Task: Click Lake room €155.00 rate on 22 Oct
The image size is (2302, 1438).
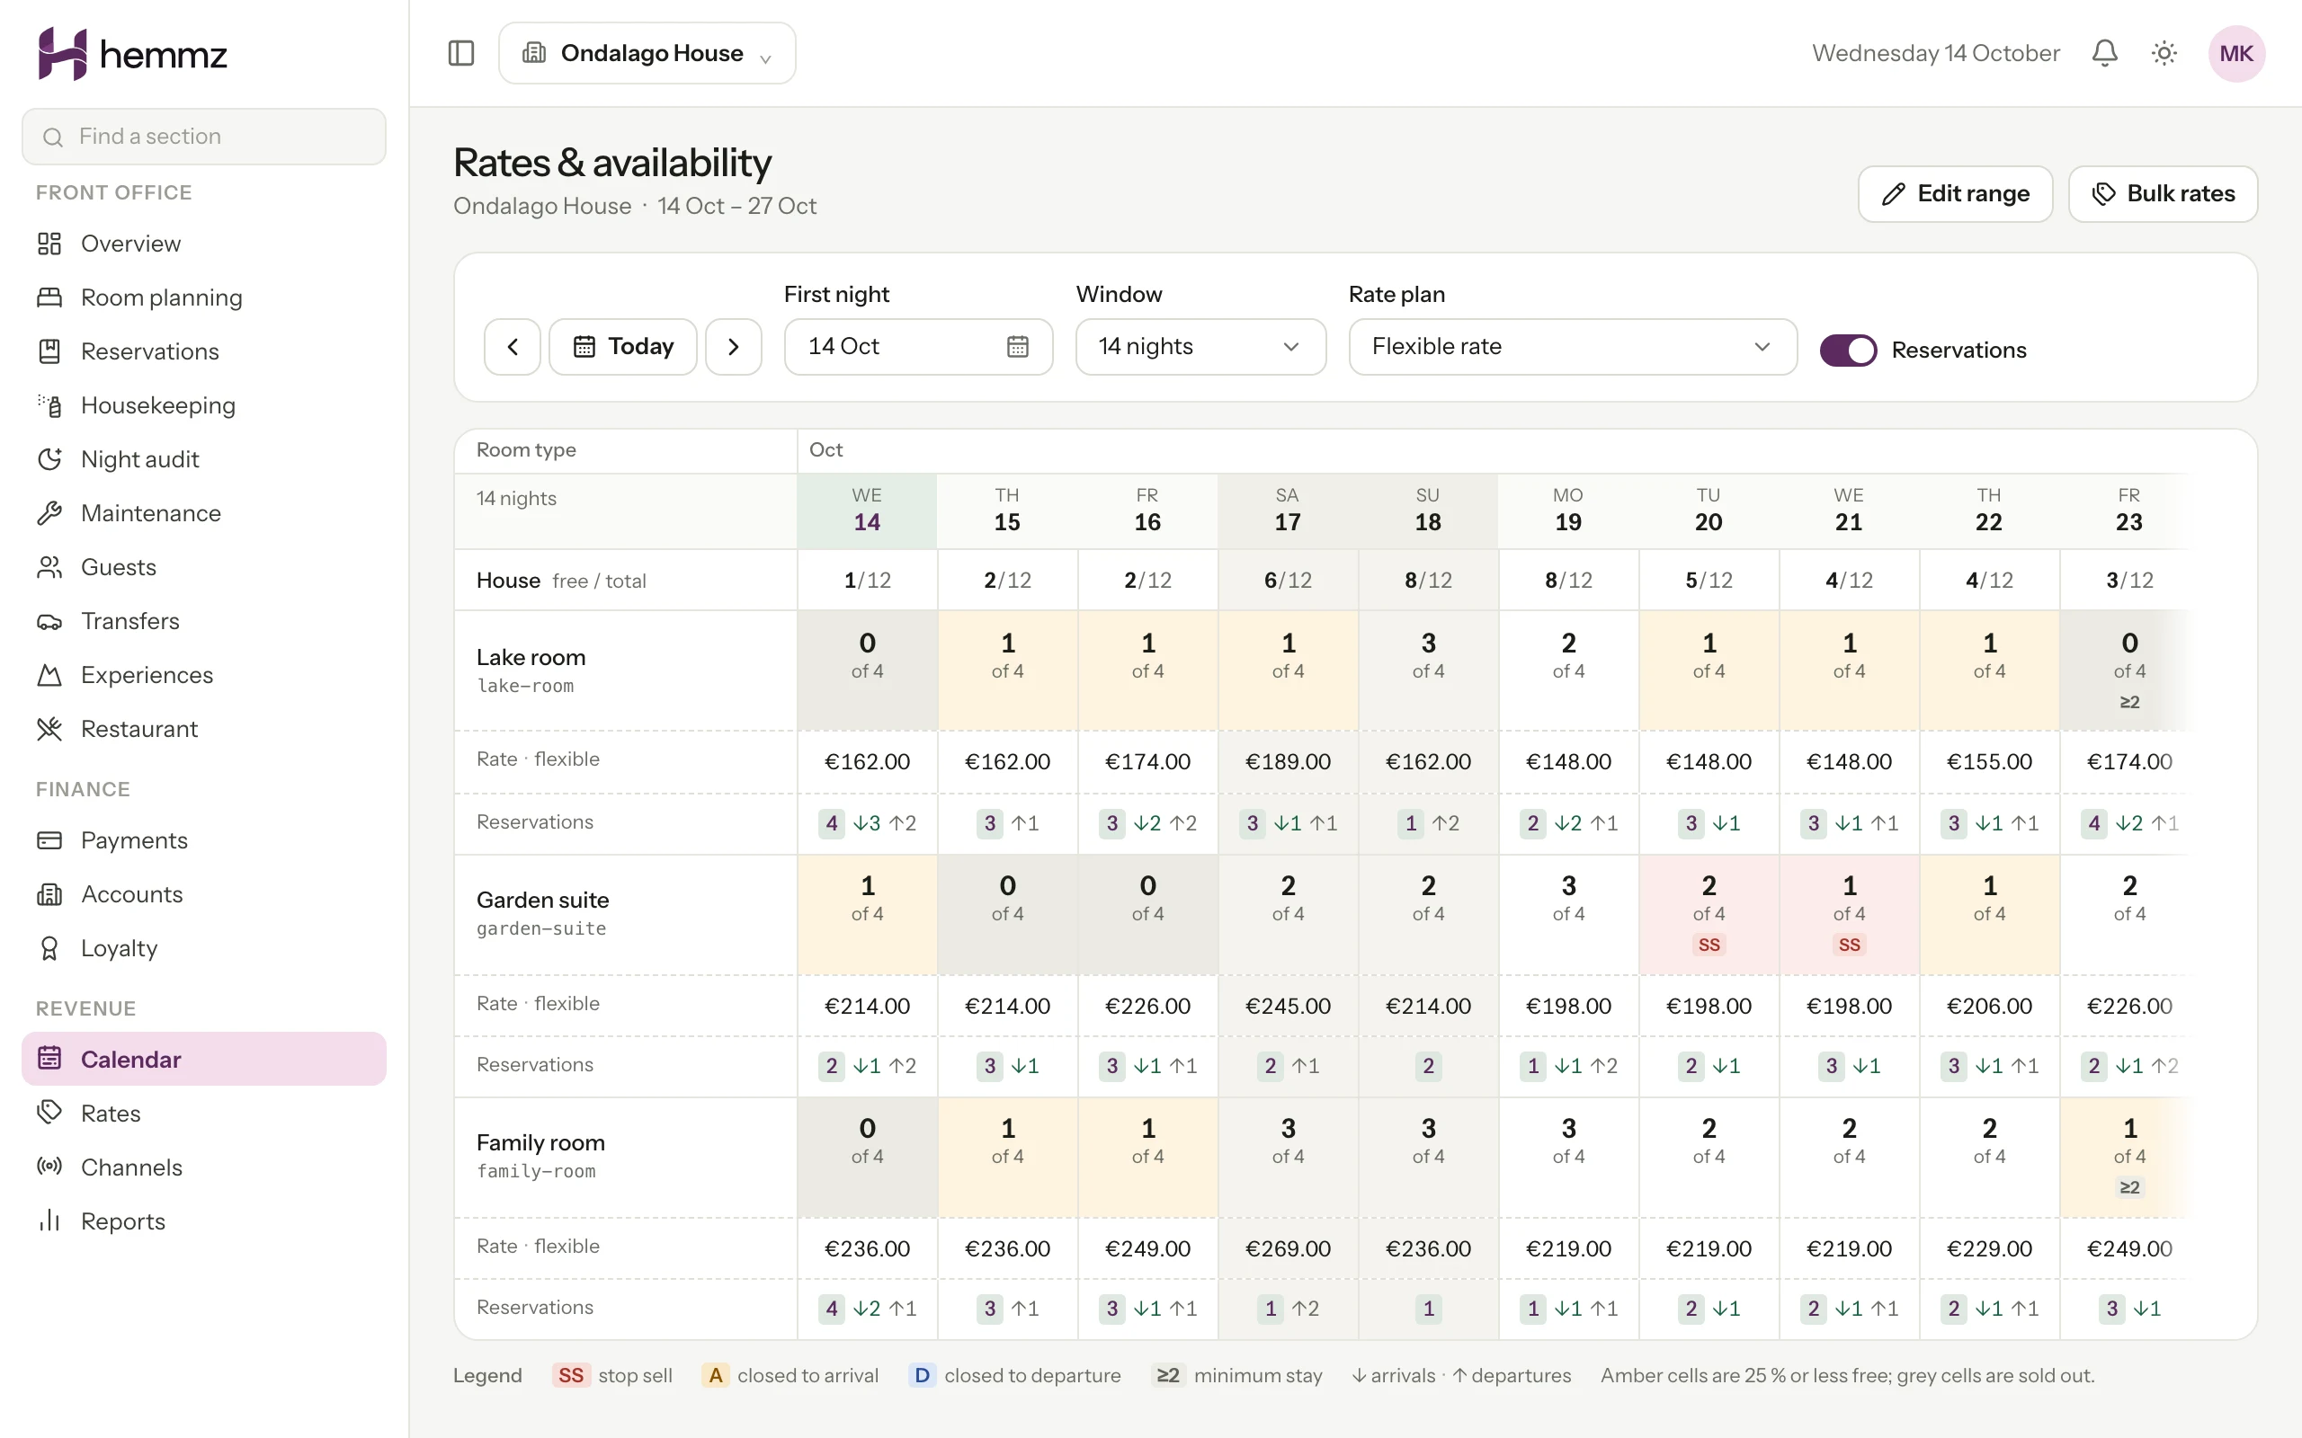Action: [x=1989, y=762]
